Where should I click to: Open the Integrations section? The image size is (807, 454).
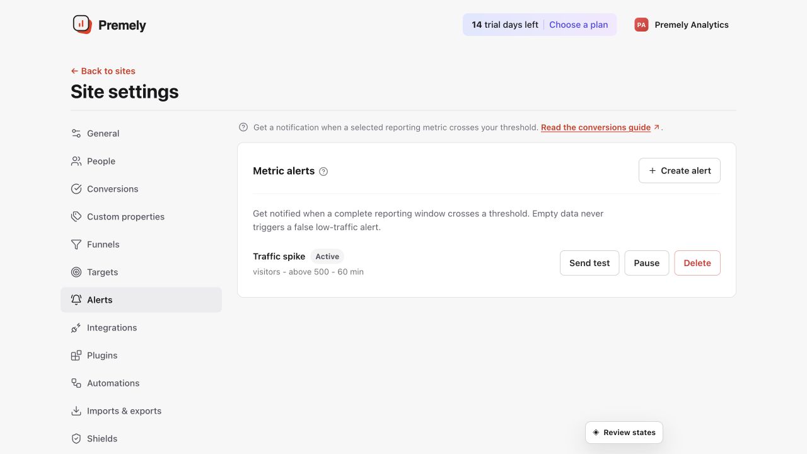tap(141, 328)
